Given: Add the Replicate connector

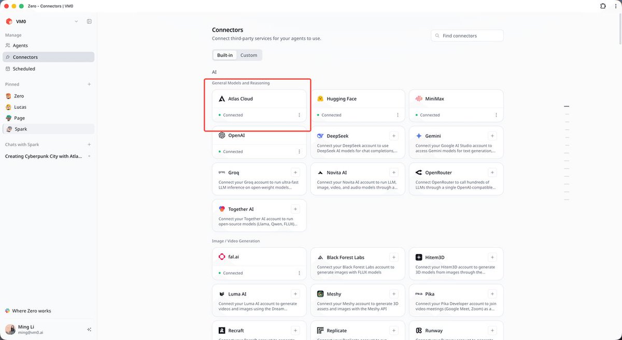Looking at the screenshot, I should (x=394, y=330).
